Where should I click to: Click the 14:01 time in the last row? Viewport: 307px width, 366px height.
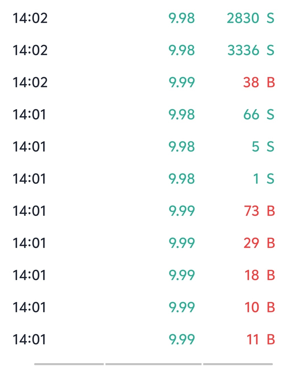(x=29, y=340)
